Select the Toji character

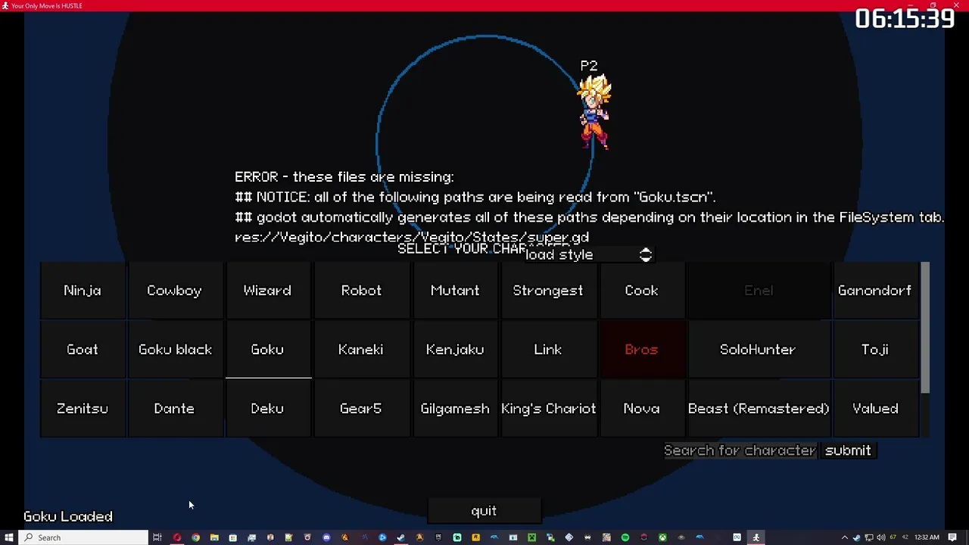(x=875, y=350)
